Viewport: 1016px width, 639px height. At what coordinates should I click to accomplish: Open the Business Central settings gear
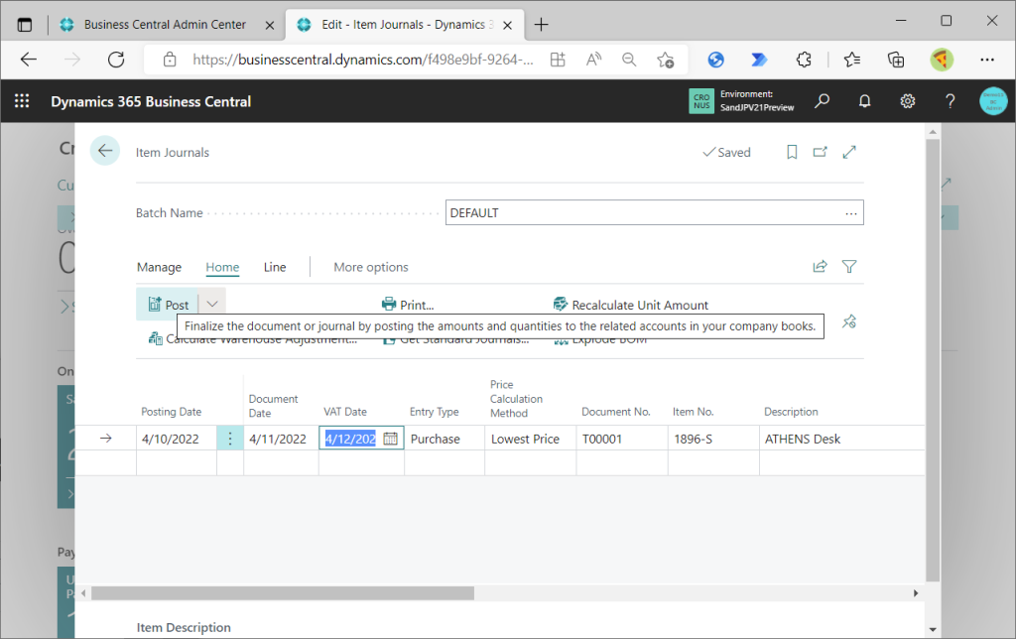[x=907, y=101]
